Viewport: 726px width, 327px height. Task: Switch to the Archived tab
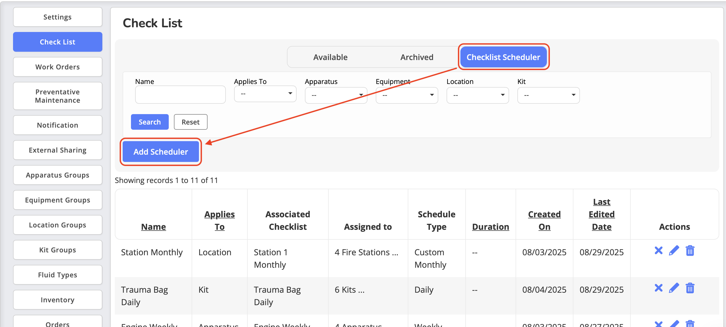[x=417, y=57]
